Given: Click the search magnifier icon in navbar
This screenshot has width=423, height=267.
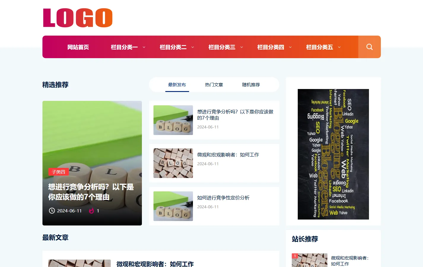Looking at the screenshot, I should 369,47.
